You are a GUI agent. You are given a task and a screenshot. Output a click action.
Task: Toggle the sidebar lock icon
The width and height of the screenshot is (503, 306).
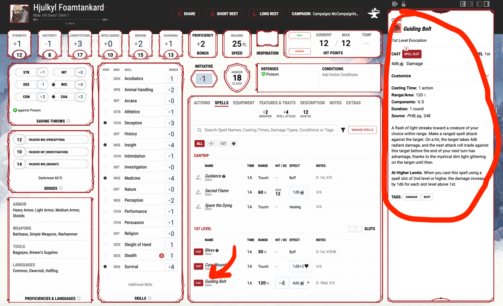pos(404,4)
